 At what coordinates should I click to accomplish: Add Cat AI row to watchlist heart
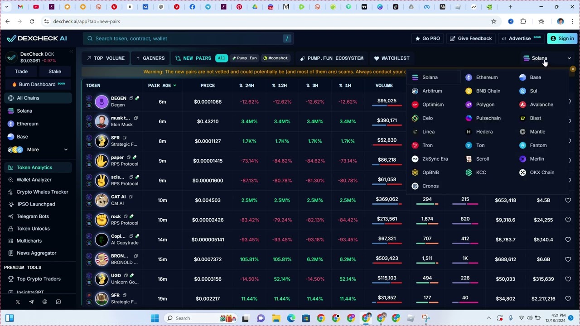568,200
